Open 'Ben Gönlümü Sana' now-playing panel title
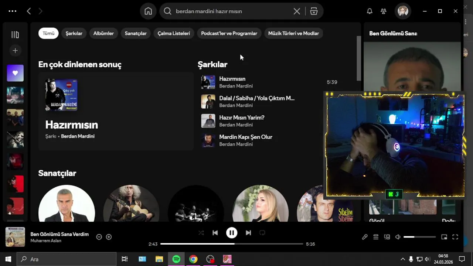Screen dimensions: 473x266 pos(393,33)
